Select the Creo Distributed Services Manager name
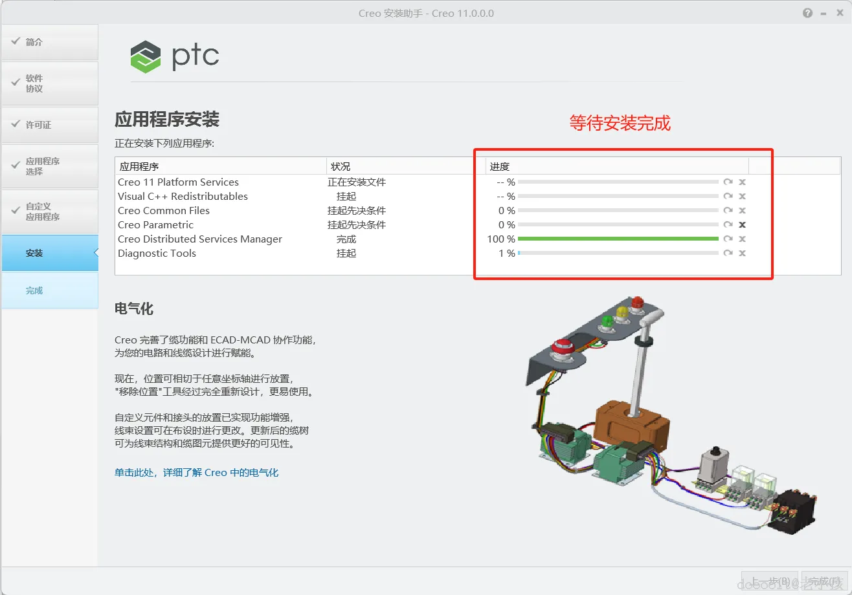This screenshot has height=595, width=852. (200, 239)
